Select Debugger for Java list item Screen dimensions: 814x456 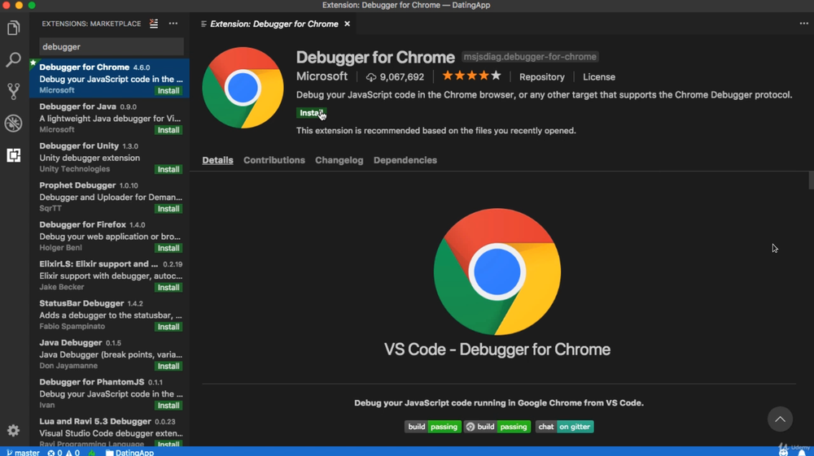110,118
